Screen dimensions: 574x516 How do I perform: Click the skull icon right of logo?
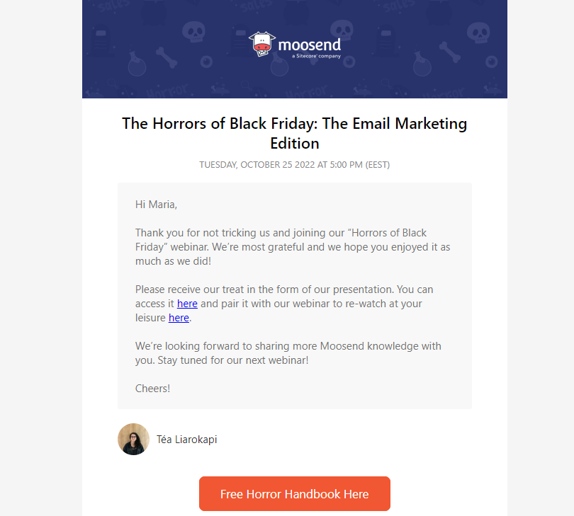(342, 30)
